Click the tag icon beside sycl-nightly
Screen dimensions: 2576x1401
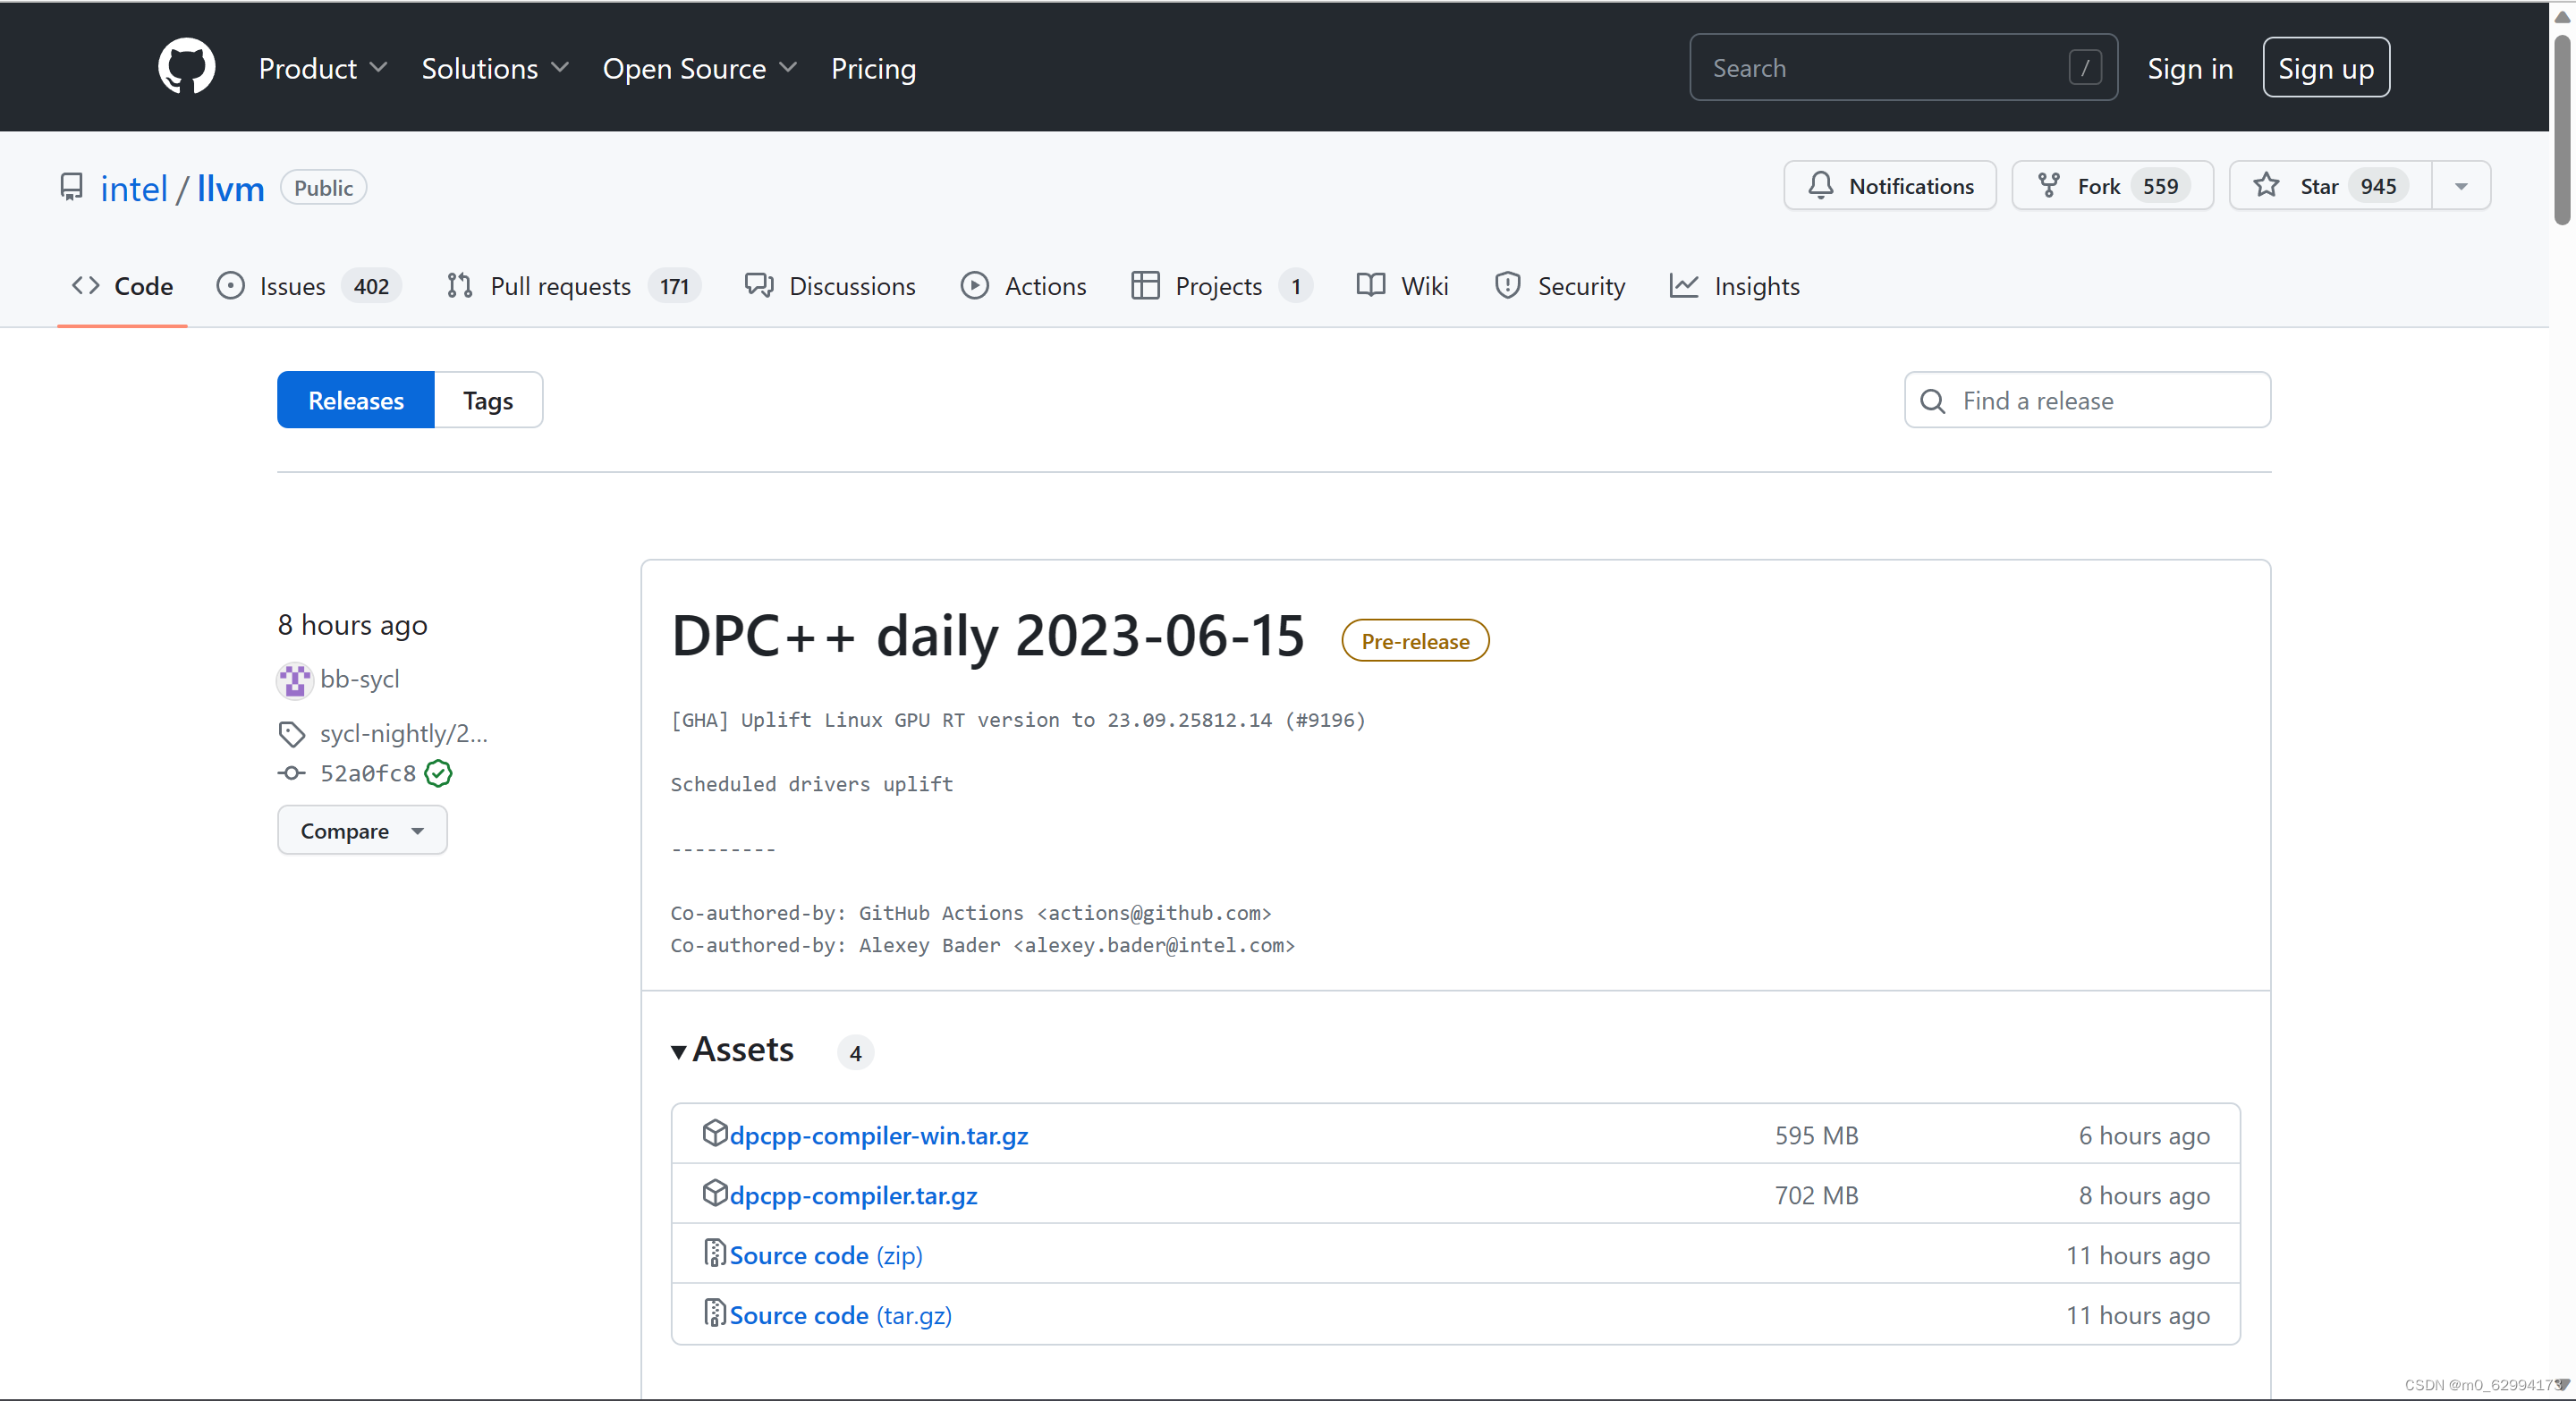(291, 735)
